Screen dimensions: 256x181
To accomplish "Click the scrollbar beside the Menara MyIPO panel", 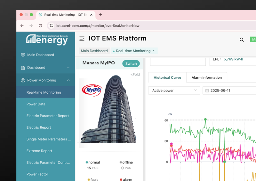I will pos(144,119).
